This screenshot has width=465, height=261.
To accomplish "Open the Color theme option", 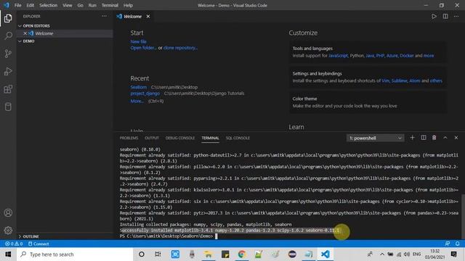I will click(368, 102).
